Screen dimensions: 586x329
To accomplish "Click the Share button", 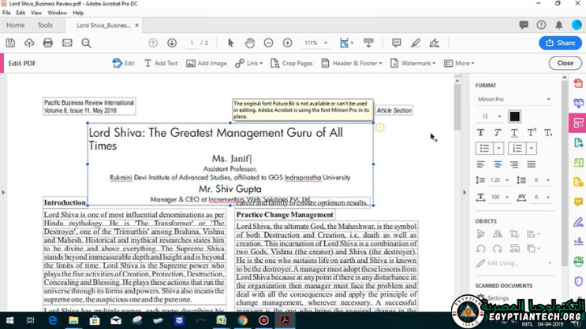I will click(560, 43).
